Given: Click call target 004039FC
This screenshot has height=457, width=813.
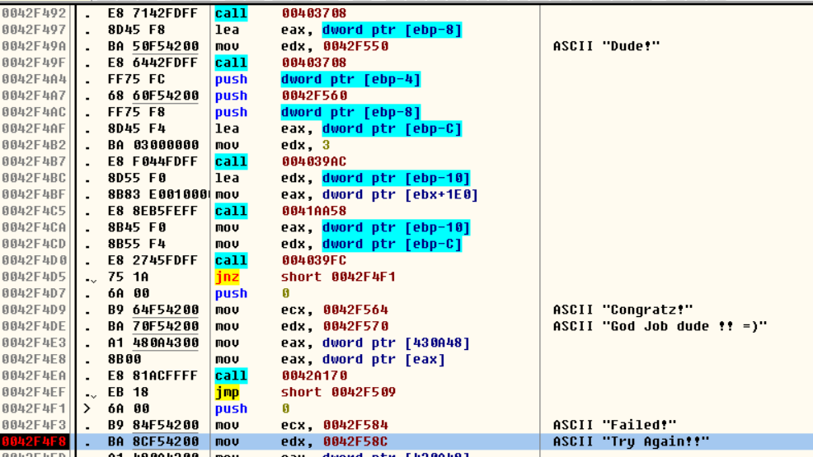Looking at the screenshot, I should tap(314, 260).
